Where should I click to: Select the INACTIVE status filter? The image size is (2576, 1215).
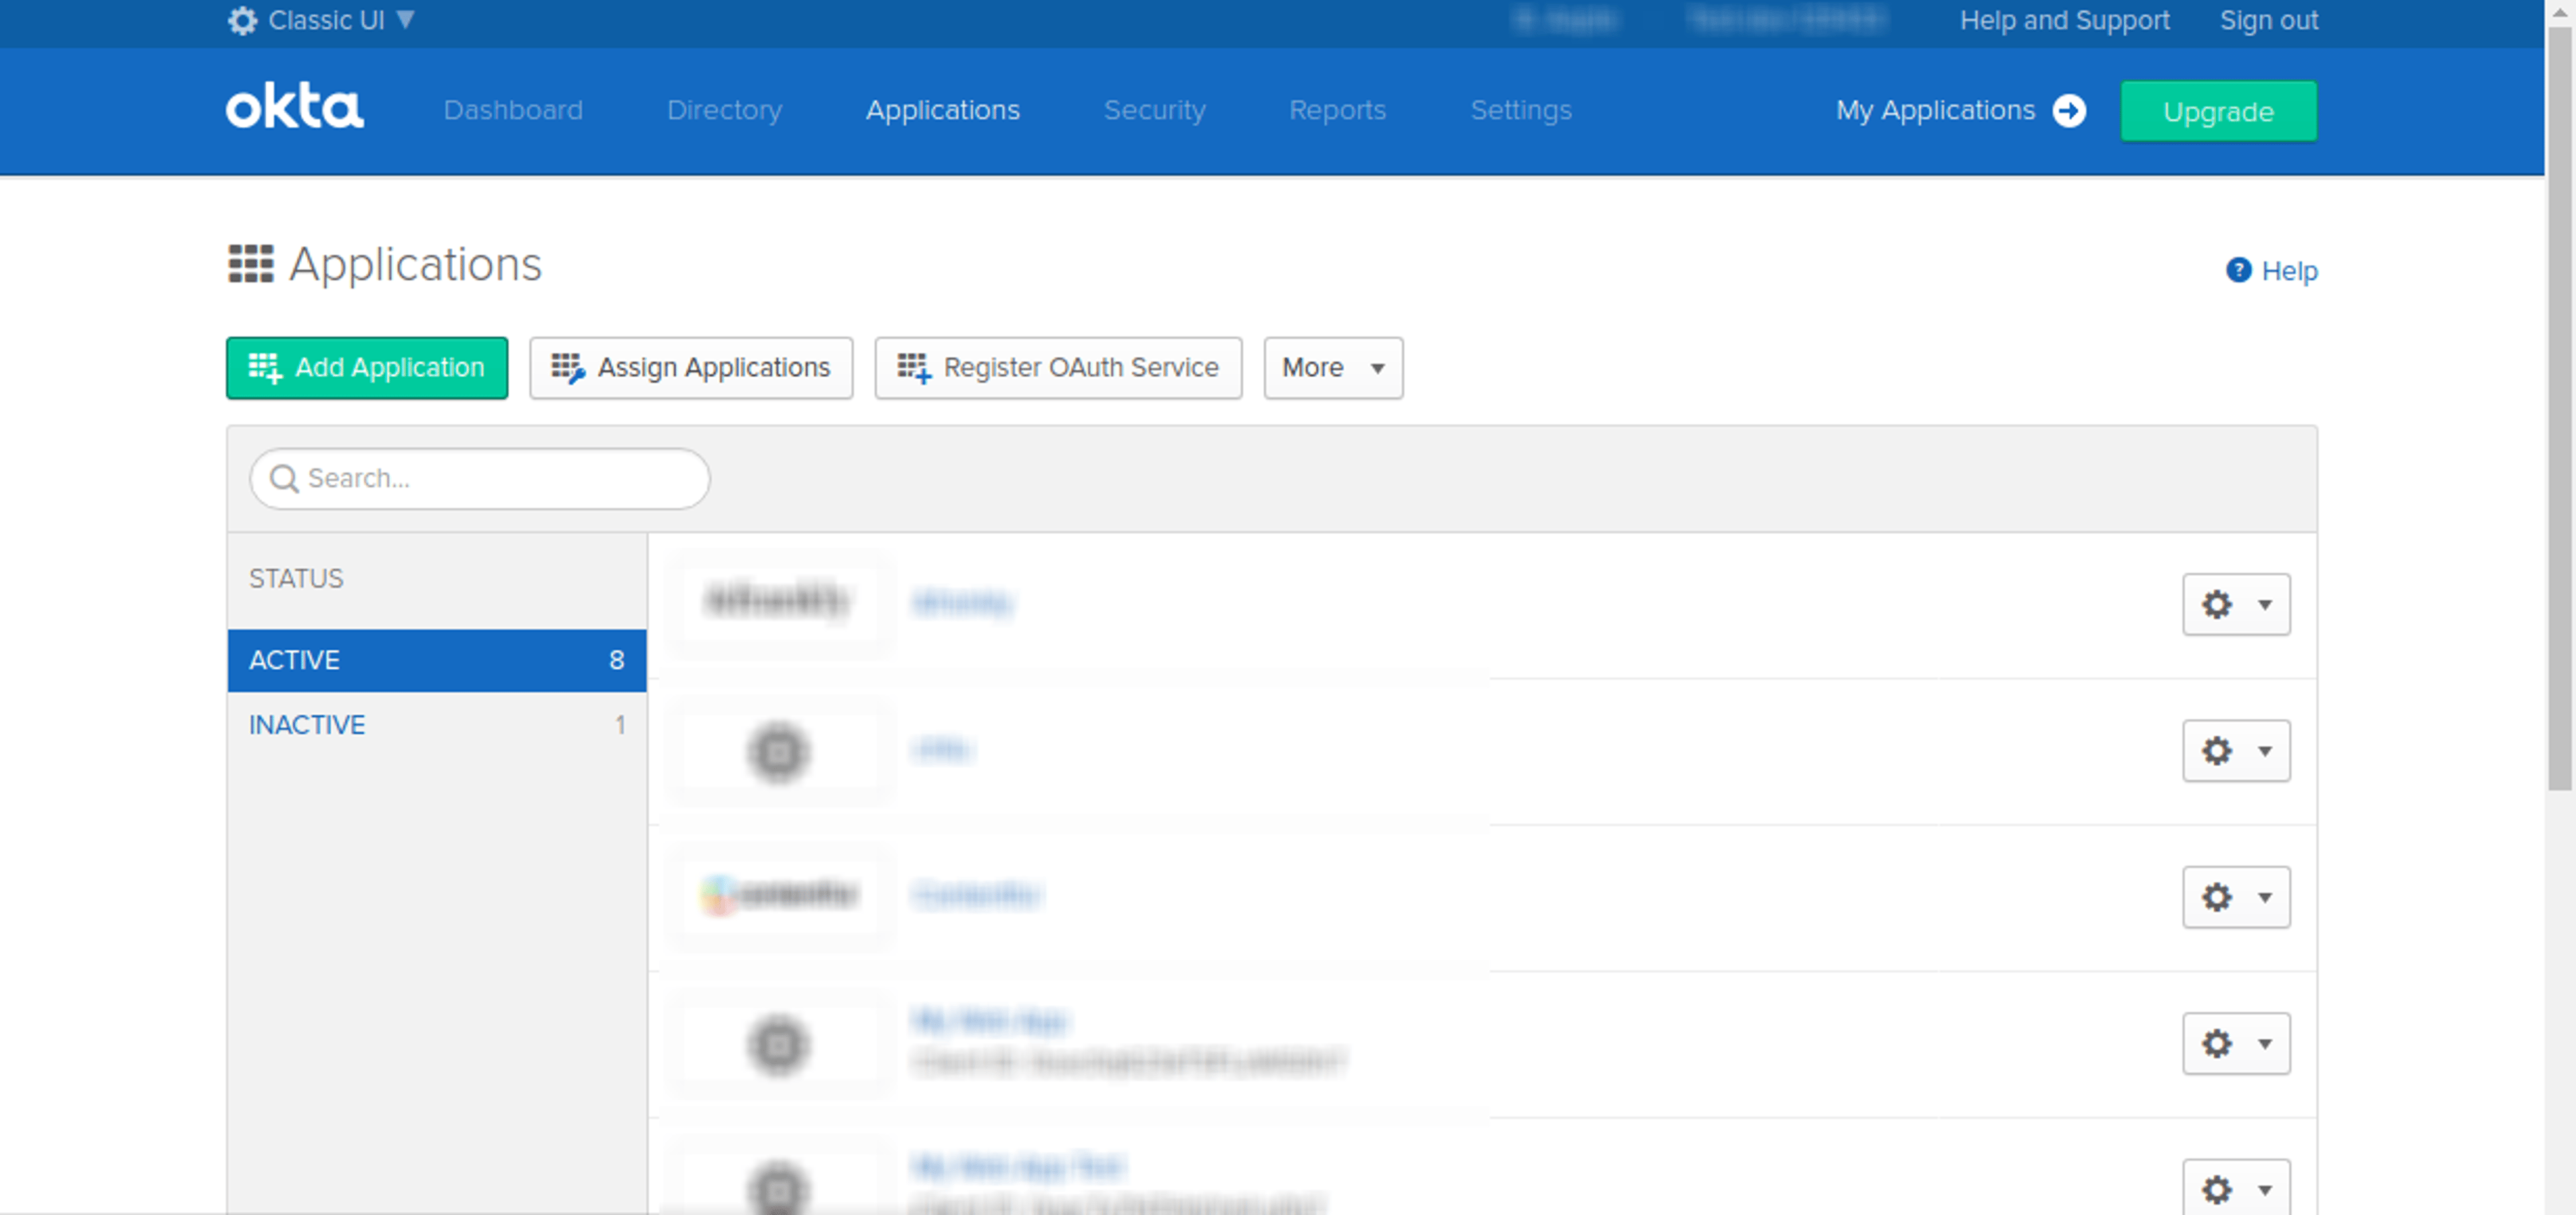[x=437, y=724]
